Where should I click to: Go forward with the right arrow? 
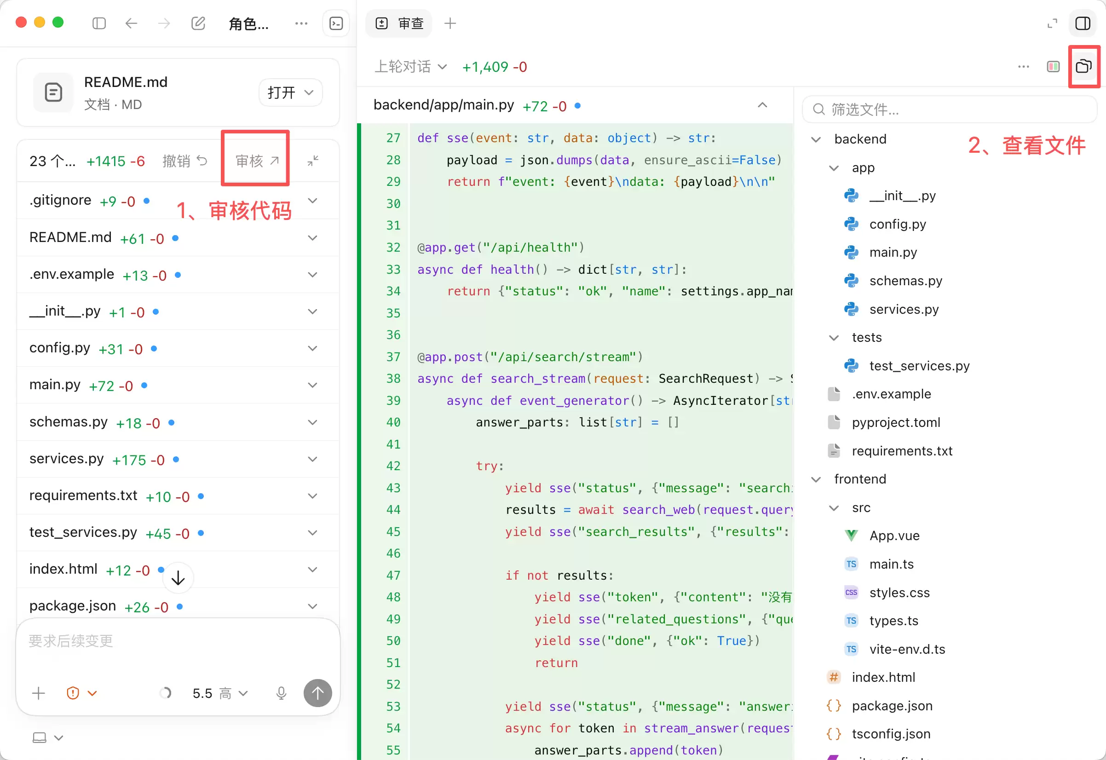click(x=164, y=23)
